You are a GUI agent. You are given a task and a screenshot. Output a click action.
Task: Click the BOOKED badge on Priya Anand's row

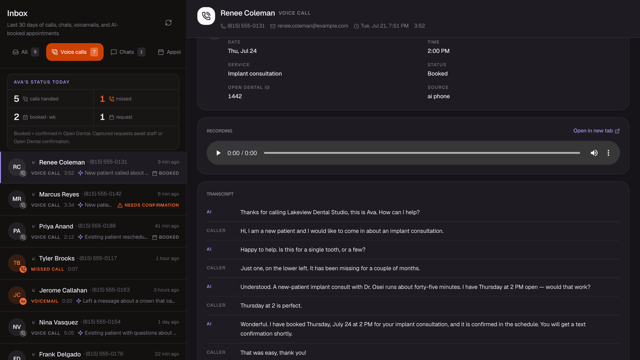[x=166, y=237]
